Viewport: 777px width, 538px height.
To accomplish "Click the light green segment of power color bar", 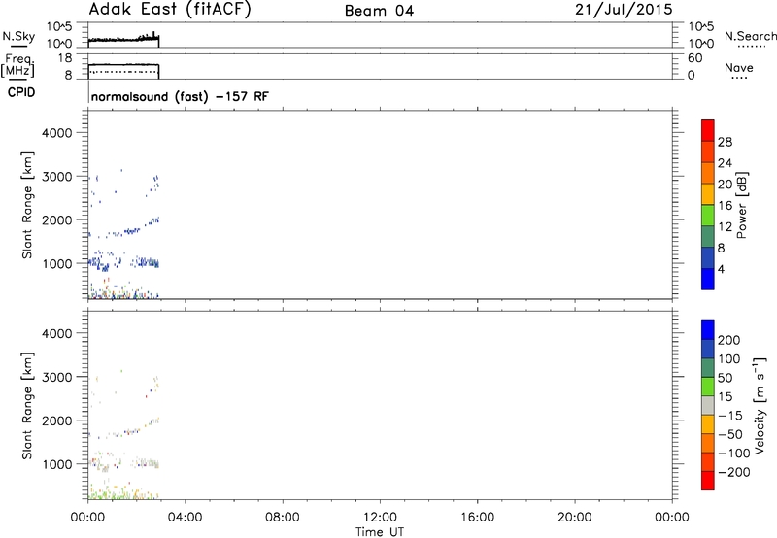I will pyautogui.click(x=708, y=216).
